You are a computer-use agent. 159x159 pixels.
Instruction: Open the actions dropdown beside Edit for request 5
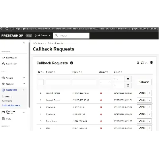149,121
